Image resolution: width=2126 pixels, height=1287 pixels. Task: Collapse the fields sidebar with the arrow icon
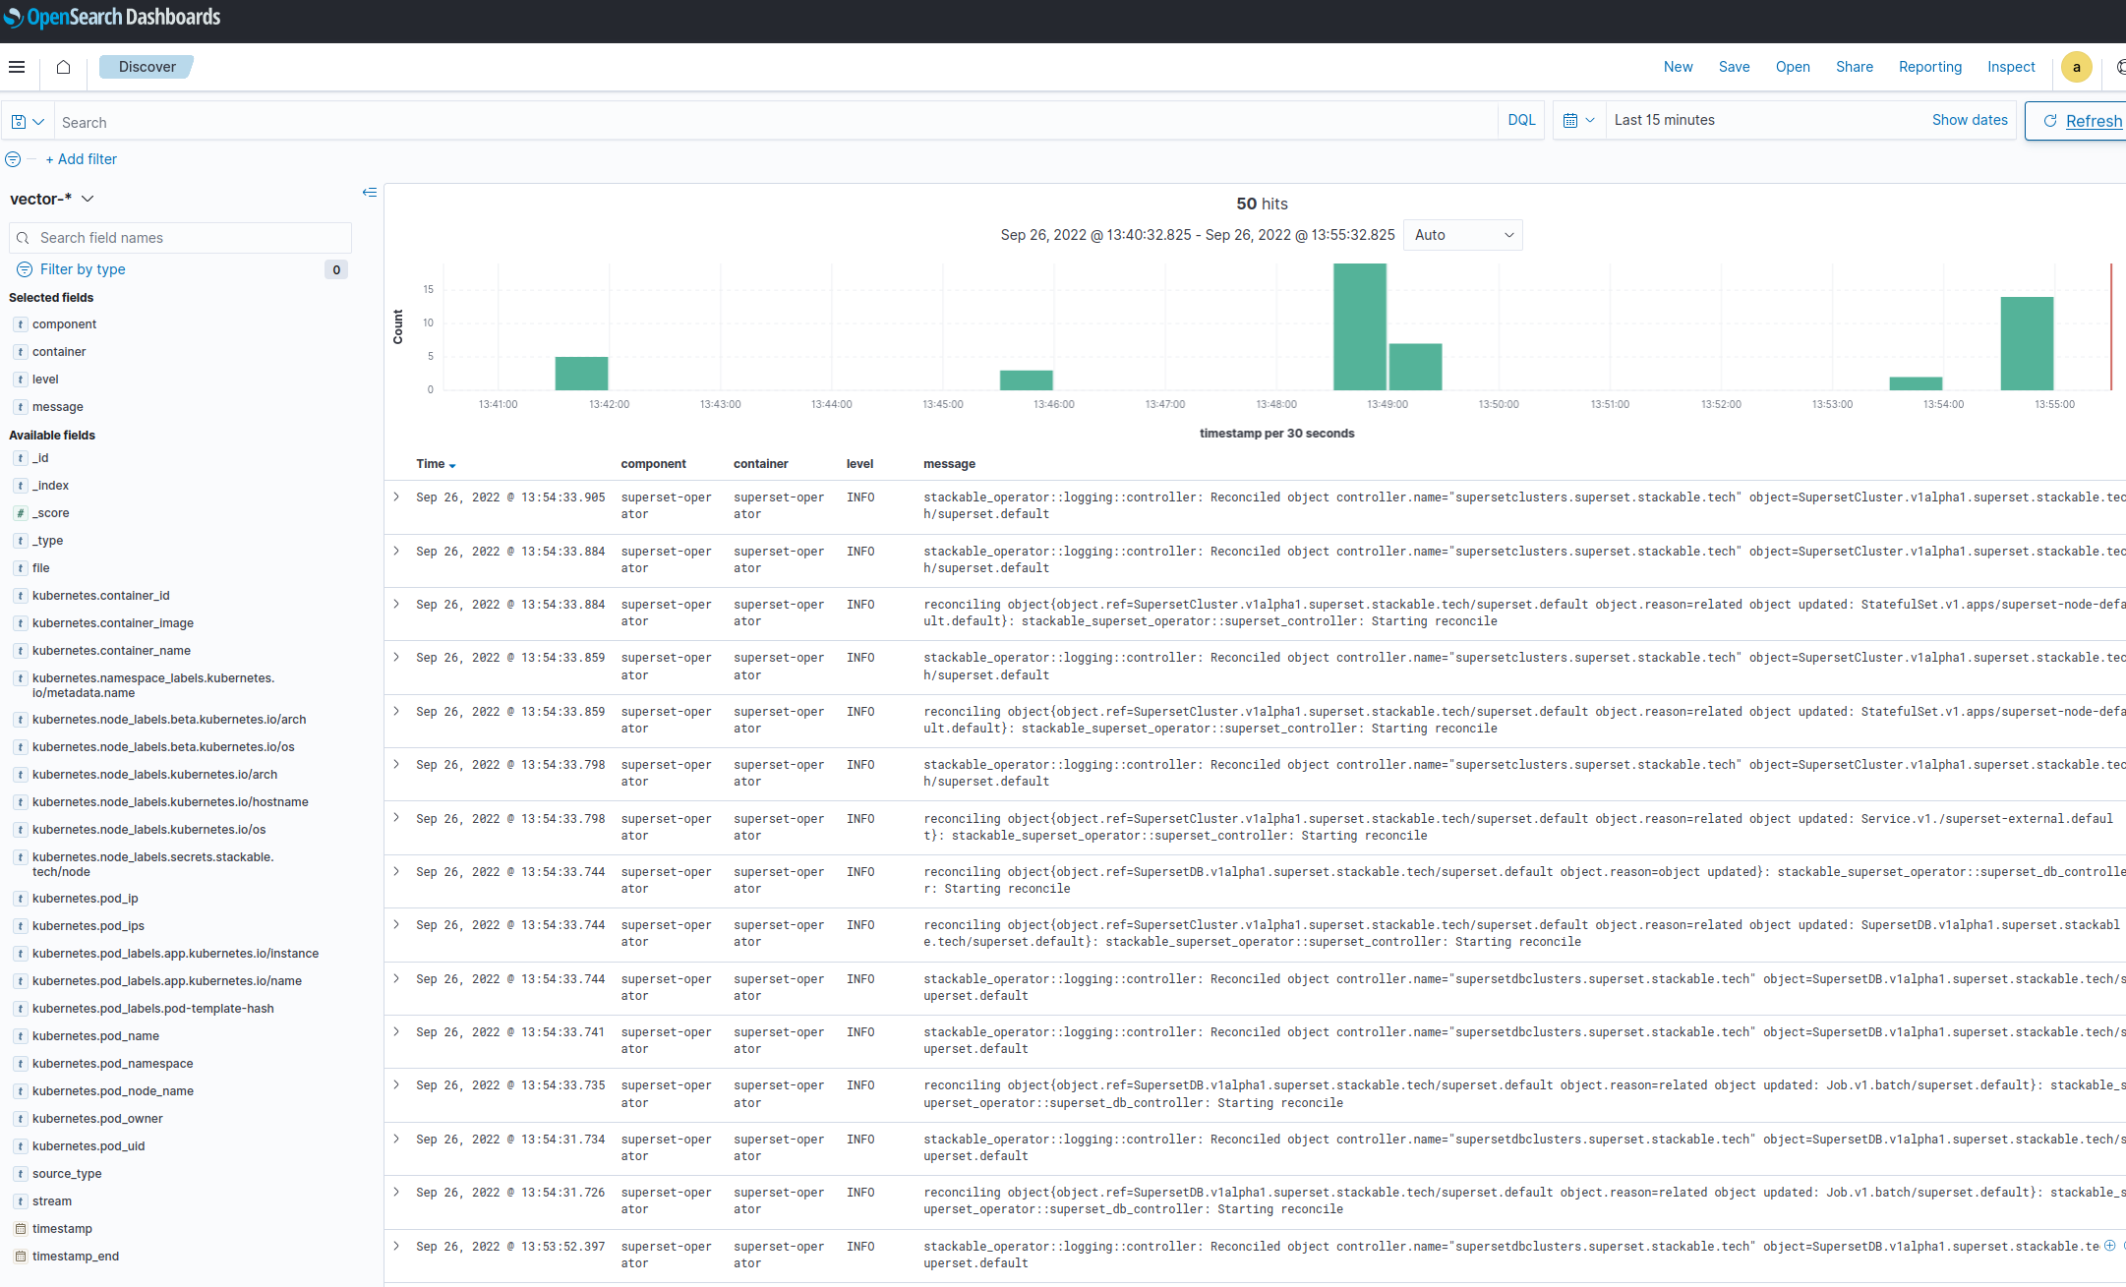pos(370,193)
